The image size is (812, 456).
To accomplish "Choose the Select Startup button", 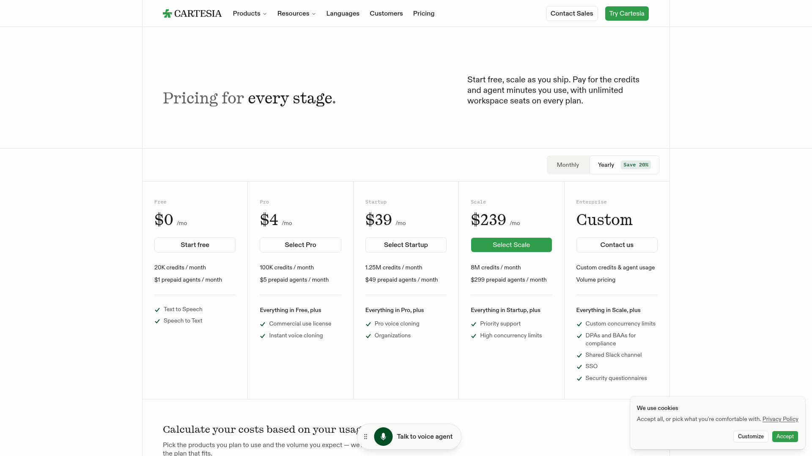I will 406,245.
